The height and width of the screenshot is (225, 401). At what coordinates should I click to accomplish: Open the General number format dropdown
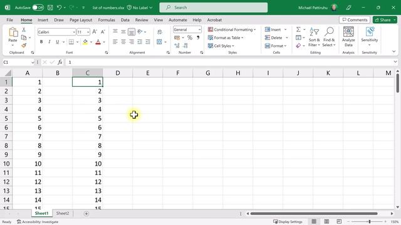pyautogui.click(x=199, y=29)
